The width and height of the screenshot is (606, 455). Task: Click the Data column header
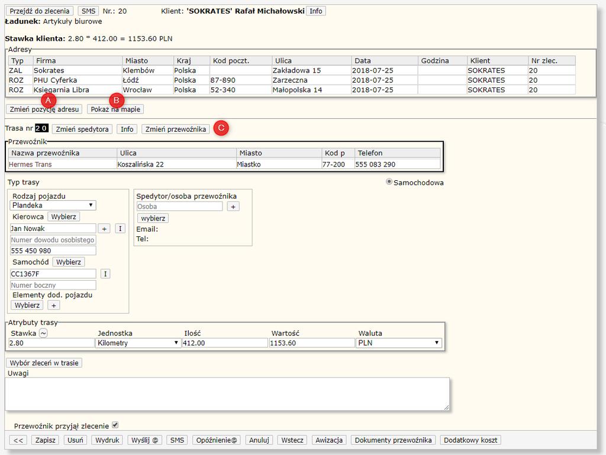pos(385,61)
